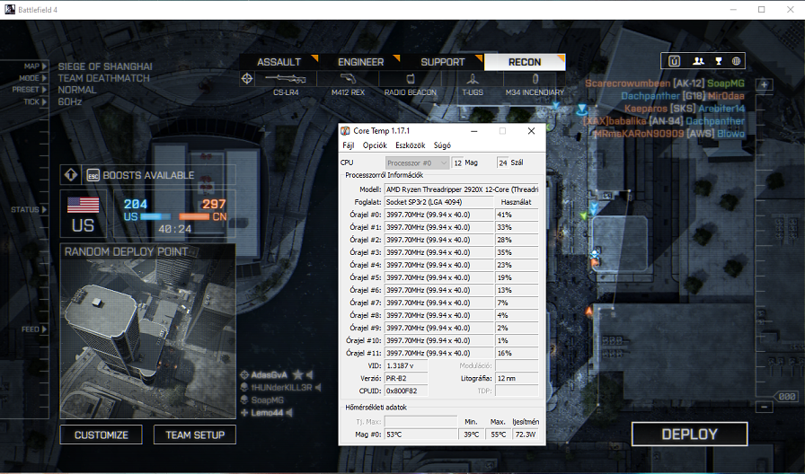This screenshot has width=805, height=474.
Task: Open the Súgó menu in Core Temp
Action: point(442,145)
